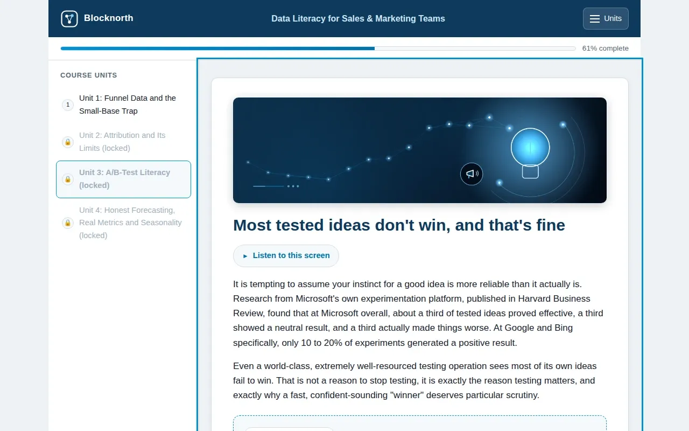Click the hamburger icon in Units button

click(x=595, y=19)
